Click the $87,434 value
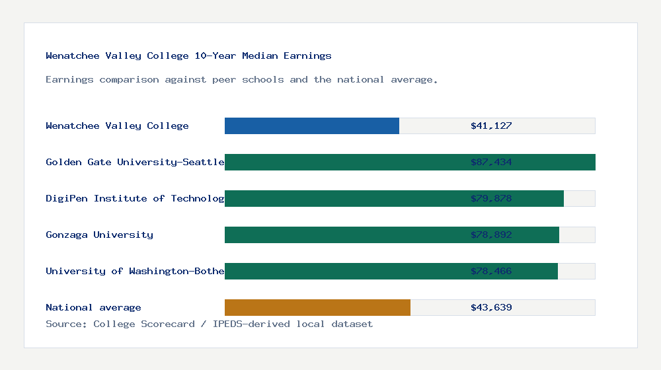 [x=491, y=163]
